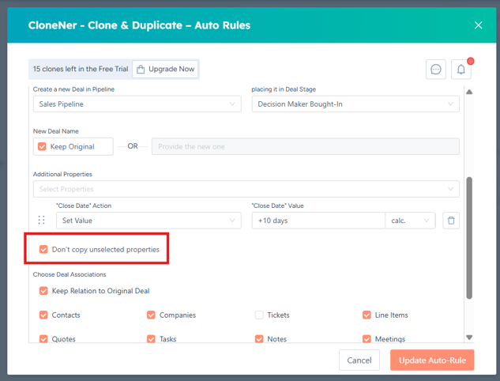
Task: Open the Select Properties dropdown
Action: click(x=246, y=189)
